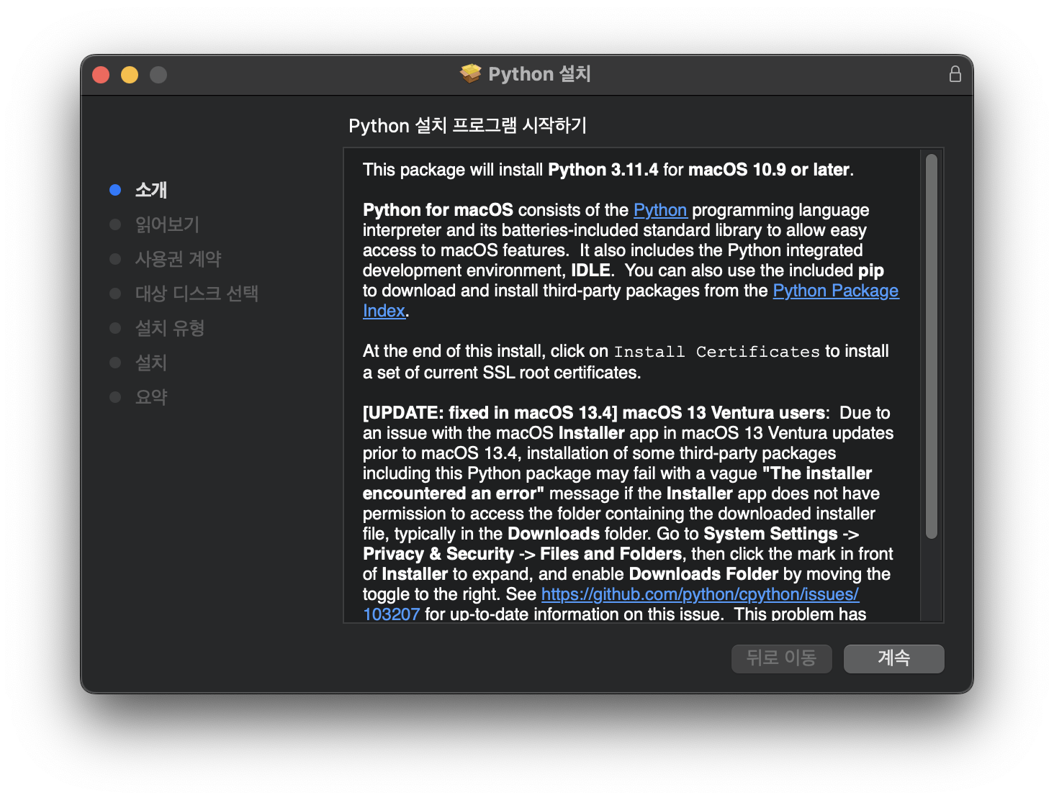Image resolution: width=1054 pixels, height=800 pixels.
Task: Minimize the installer with yellow button
Action: click(x=130, y=75)
